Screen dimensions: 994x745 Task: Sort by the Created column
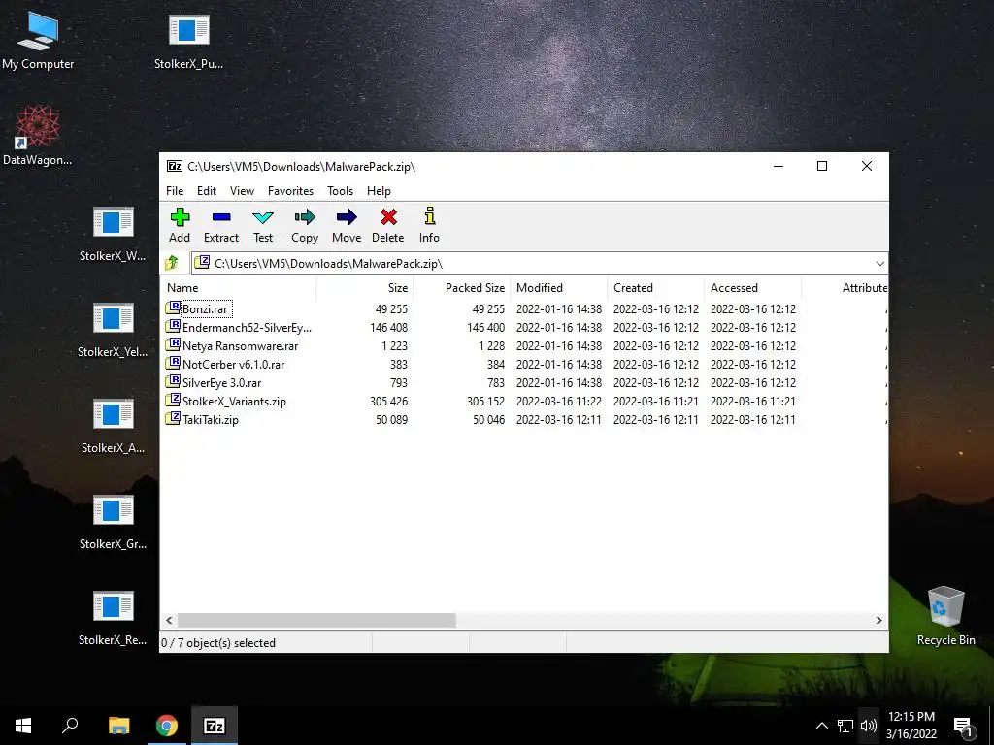(655, 287)
